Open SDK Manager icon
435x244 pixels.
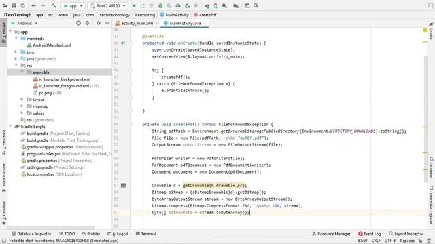(x=224, y=6)
